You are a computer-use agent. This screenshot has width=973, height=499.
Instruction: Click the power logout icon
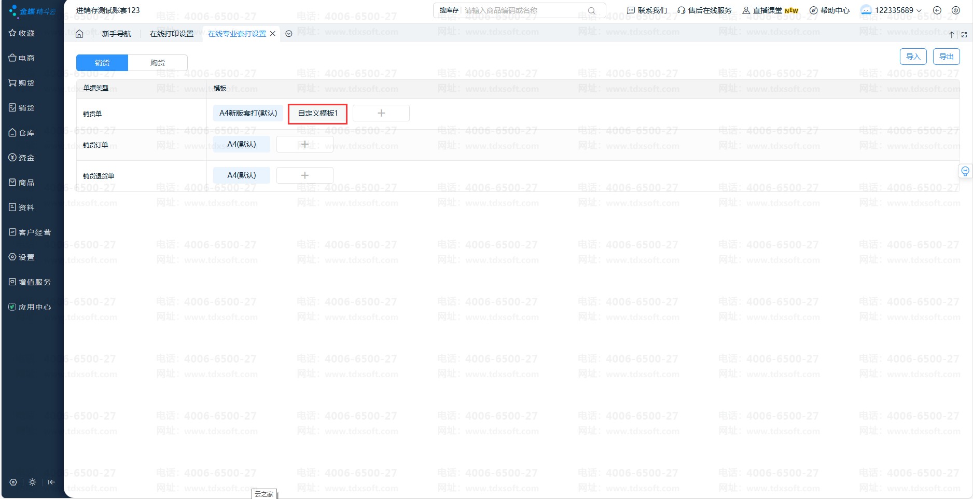(956, 10)
